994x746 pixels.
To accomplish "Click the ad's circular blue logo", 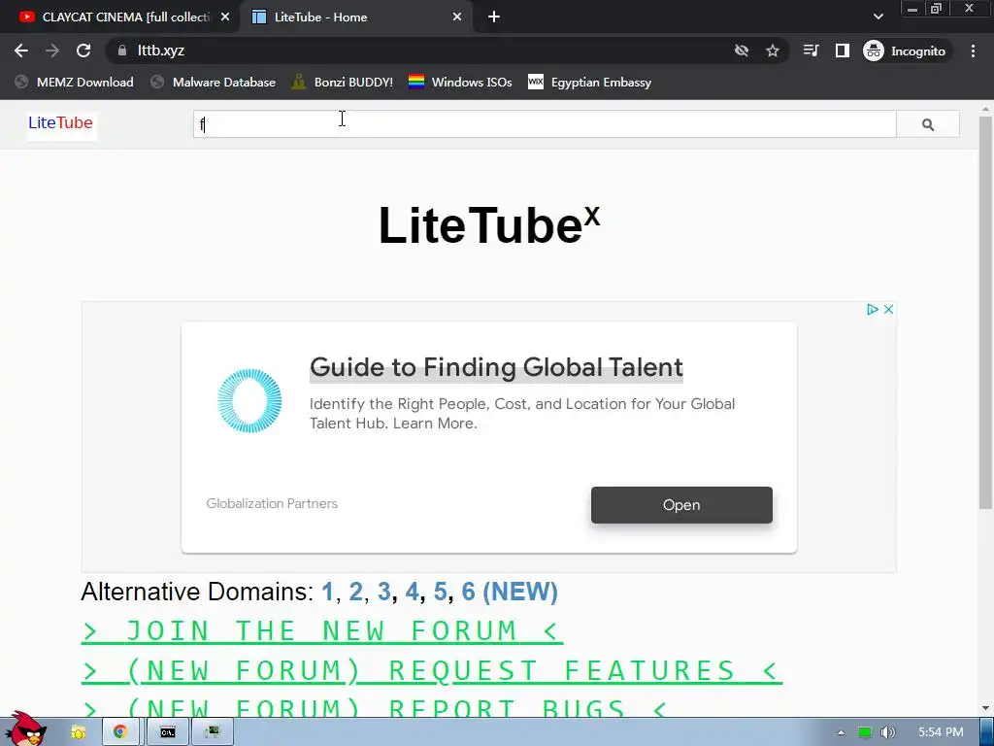I will 249,401.
